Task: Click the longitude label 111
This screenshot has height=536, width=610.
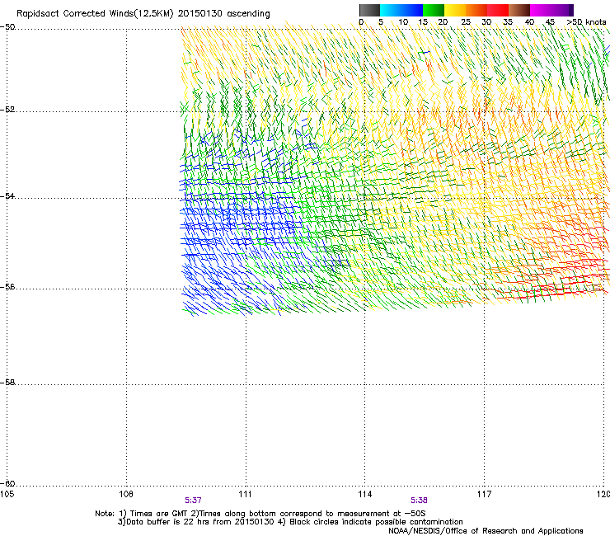Action: click(245, 494)
